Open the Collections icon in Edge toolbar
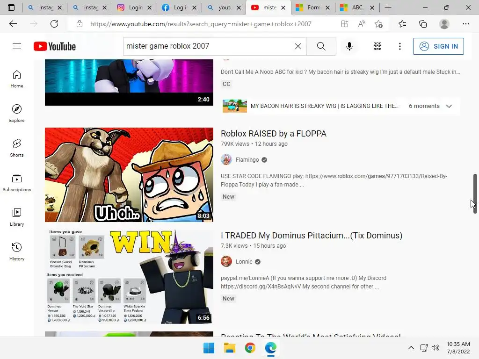The width and height of the screenshot is (479, 359). [423, 24]
